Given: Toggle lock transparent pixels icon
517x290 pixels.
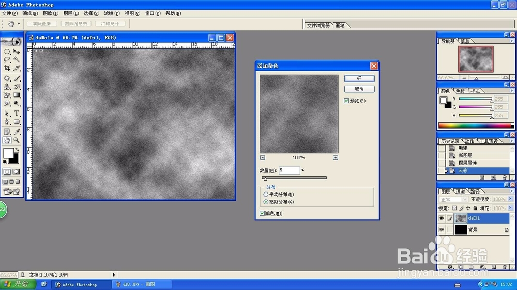Looking at the screenshot, I should click(x=454, y=208).
